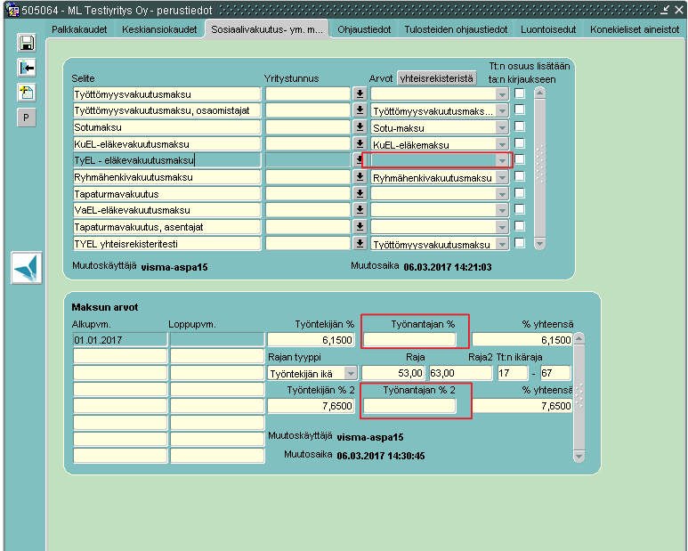Screen dimensions: 688x551
Task: Click the save diskette icon
Action: tap(27, 43)
